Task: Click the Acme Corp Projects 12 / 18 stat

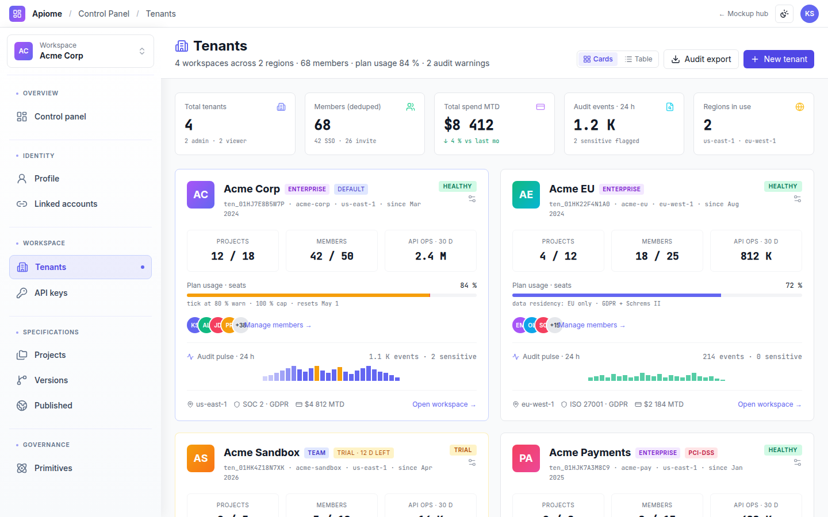Action: [x=233, y=250]
